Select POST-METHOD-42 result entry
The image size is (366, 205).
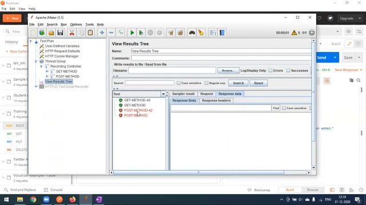[138, 110]
